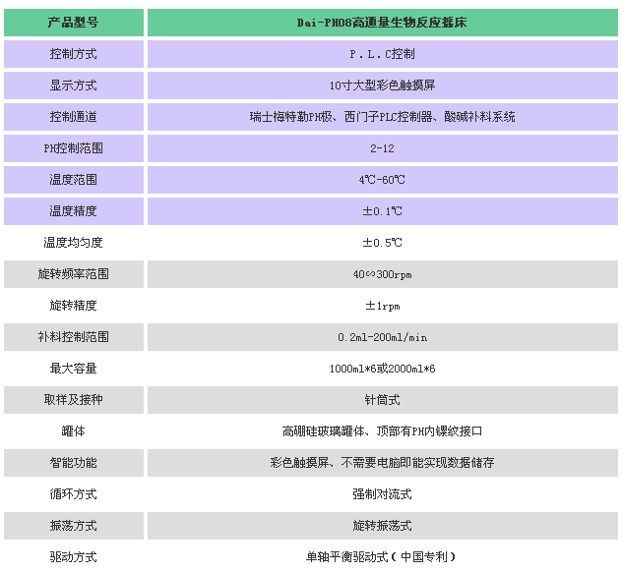Viewport: 622px width, 573px height.
Task: Select the PH控制范围 value 2-12
Action: [382, 147]
